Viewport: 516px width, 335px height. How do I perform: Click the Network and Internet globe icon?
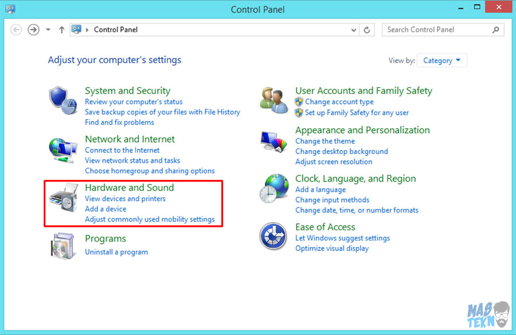pos(62,150)
